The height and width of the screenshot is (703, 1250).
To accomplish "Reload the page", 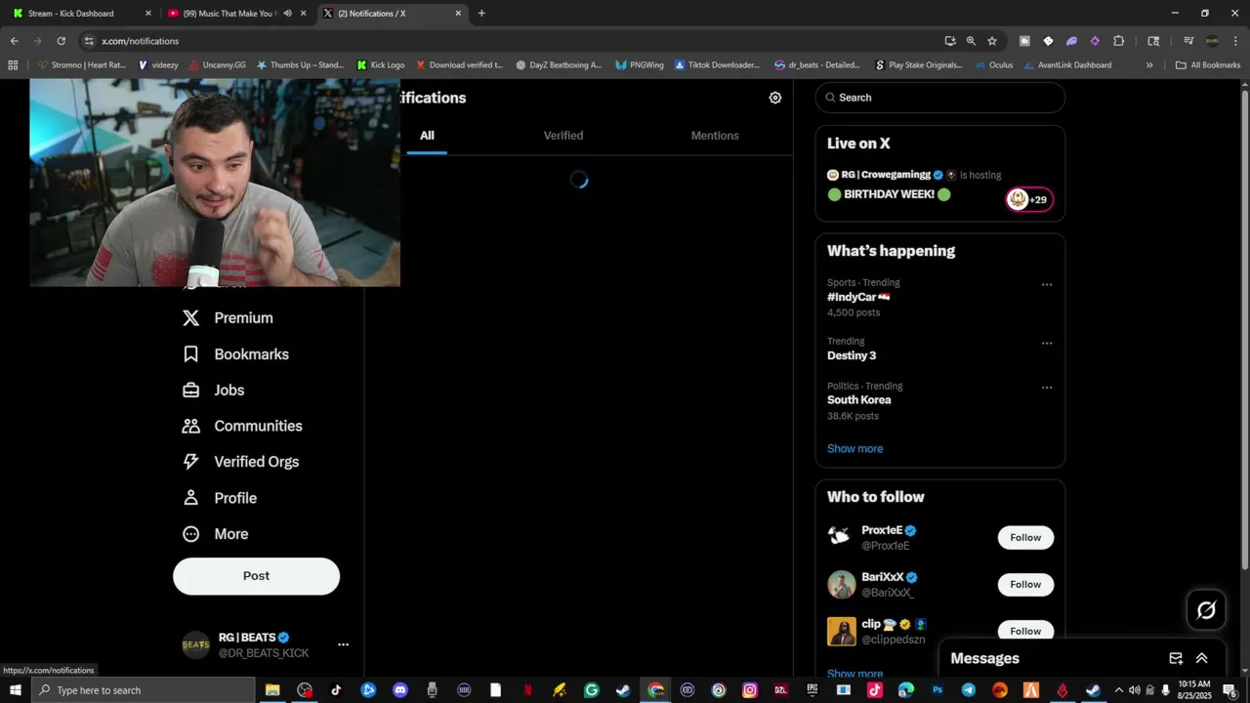I will (61, 41).
